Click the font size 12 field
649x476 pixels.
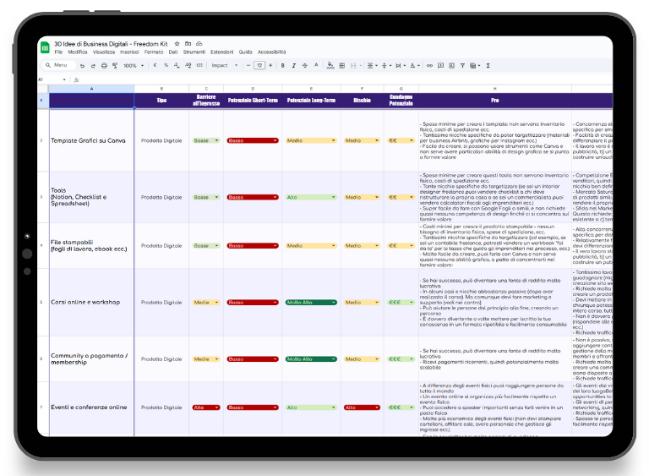pos(259,65)
